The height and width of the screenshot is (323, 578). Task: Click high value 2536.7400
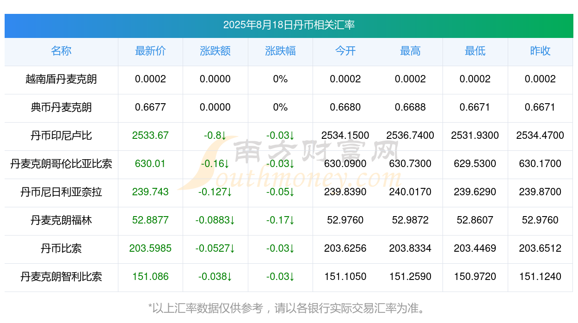(410, 136)
